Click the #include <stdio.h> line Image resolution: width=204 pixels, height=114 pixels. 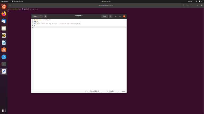point(42,20)
